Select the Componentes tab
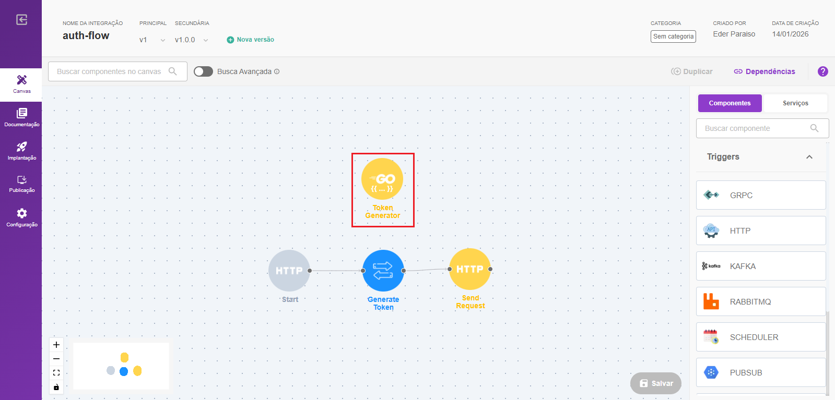This screenshot has width=835, height=400. (730, 103)
